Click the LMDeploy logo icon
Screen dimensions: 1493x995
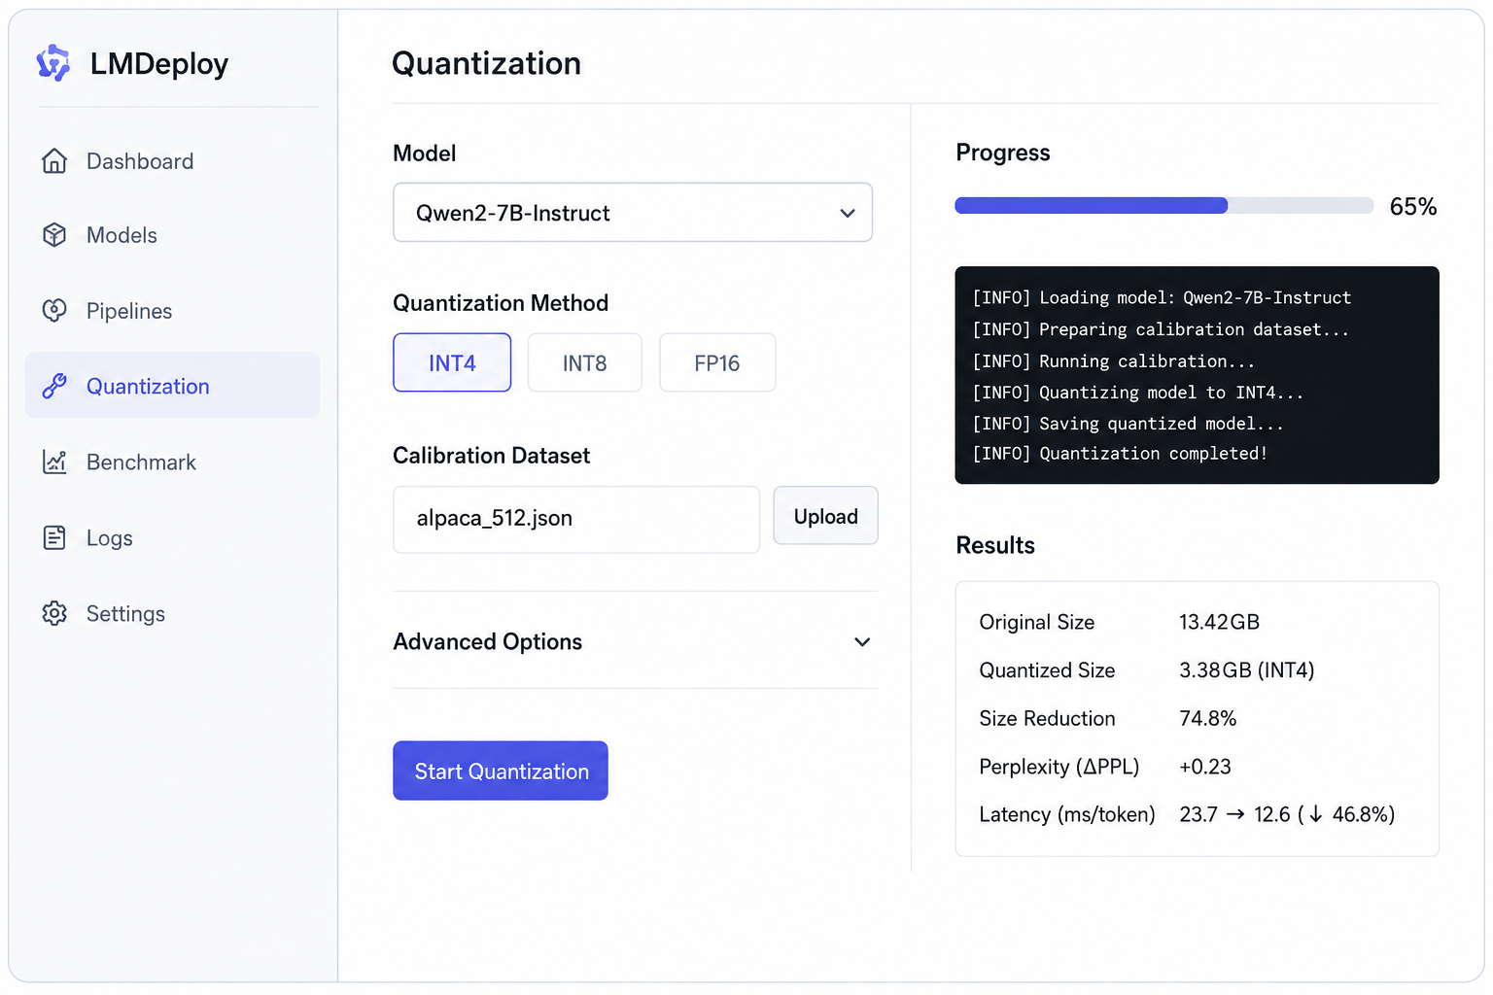click(53, 63)
